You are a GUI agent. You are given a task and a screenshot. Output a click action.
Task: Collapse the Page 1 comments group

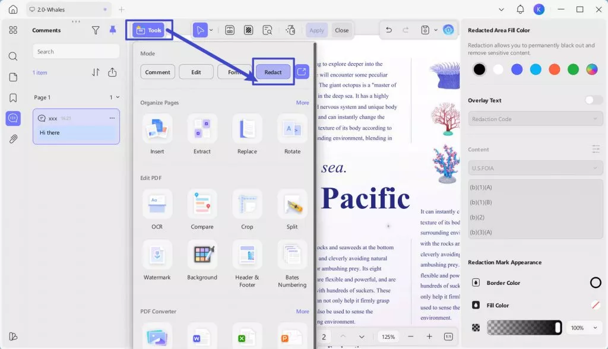117,97
